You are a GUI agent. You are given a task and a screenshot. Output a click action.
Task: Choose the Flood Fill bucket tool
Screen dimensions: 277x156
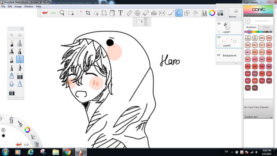pyautogui.click(x=112, y=13)
